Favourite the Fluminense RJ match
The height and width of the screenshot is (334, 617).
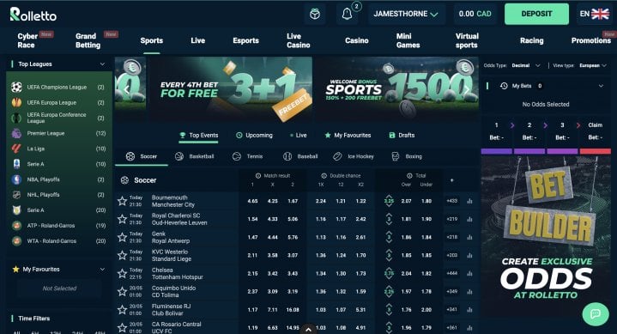click(122, 310)
